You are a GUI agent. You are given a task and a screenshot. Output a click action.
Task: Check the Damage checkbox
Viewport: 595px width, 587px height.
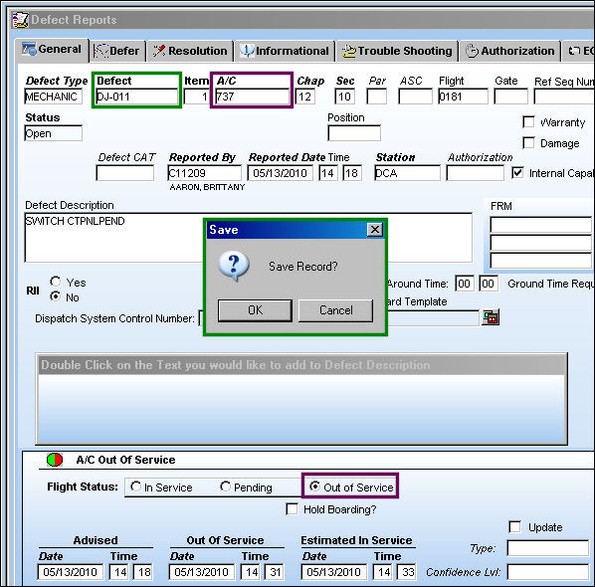pyautogui.click(x=528, y=143)
